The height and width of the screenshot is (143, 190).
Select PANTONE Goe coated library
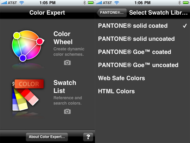pos(134,52)
